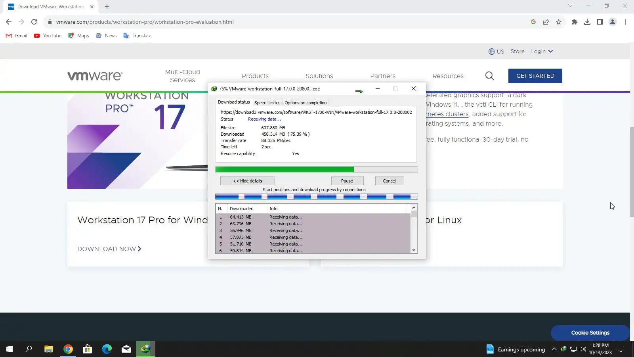Bookmark this page with the star icon
Image resolution: width=634 pixels, height=357 pixels.
tap(559, 22)
